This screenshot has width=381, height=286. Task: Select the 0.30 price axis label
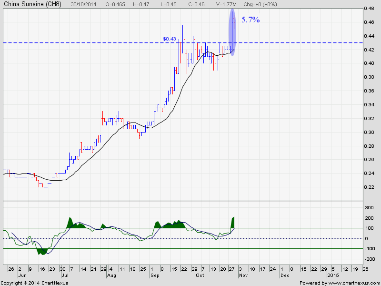pos(369,133)
